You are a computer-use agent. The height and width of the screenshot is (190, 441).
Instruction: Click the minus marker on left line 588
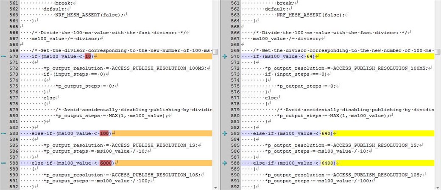3,163
